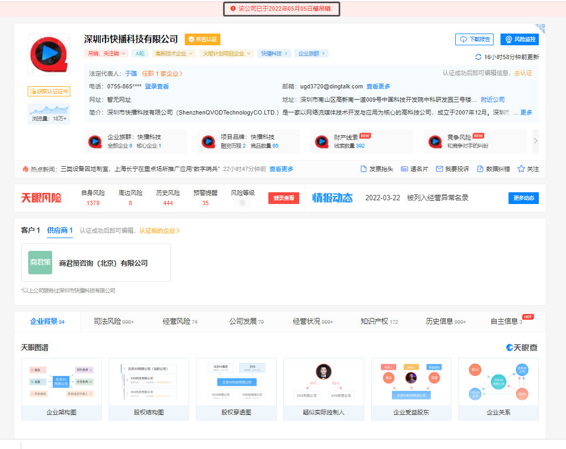
Task: Select 知识产权 172 tab
Action: pos(380,322)
